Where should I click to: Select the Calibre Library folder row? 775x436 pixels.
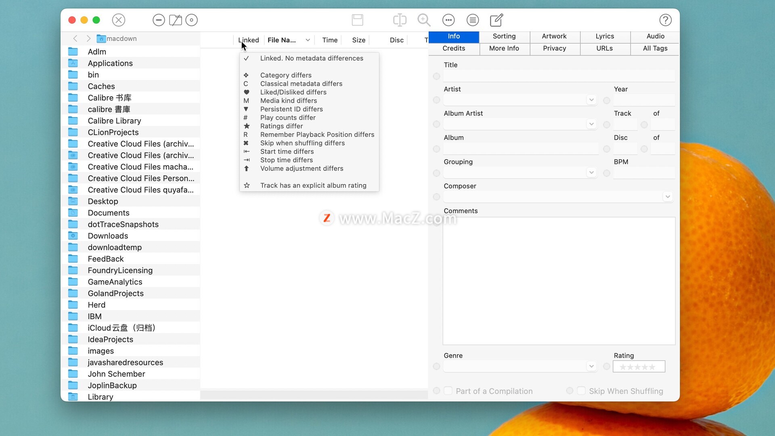(x=131, y=121)
